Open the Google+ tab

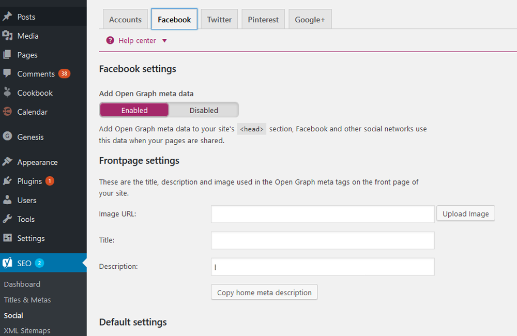point(310,20)
